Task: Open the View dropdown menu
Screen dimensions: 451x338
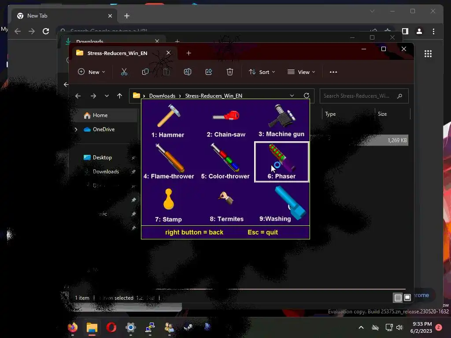Action: [301, 72]
